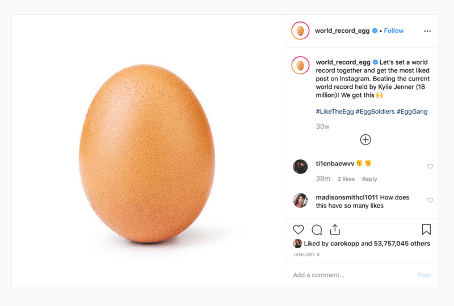454x306 pixels.
Task: View the 53,757,045 others likes list
Action: (x=402, y=244)
